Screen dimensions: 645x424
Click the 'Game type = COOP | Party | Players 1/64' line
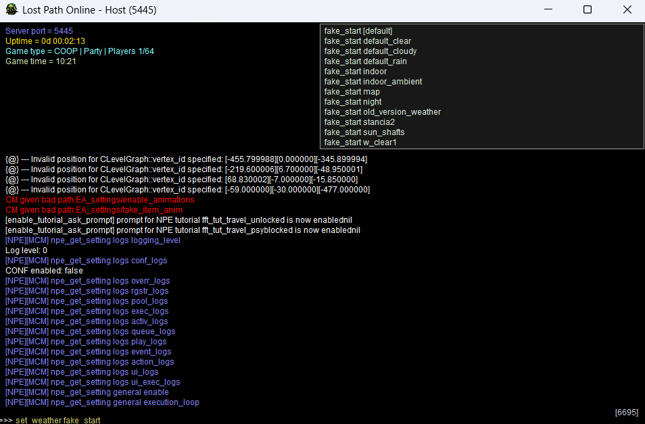tap(80, 51)
